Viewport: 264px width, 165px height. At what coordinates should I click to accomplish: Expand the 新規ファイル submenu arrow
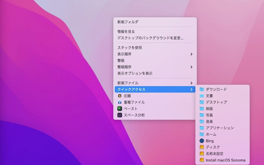pyautogui.click(x=191, y=83)
